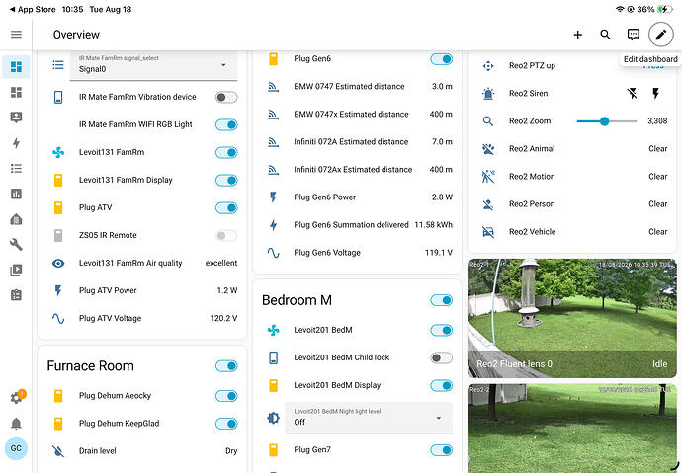The width and height of the screenshot is (682, 473).
Task: Turn Reo2 Siren on with flash icon
Action: pyautogui.click(x=656, y=94)
